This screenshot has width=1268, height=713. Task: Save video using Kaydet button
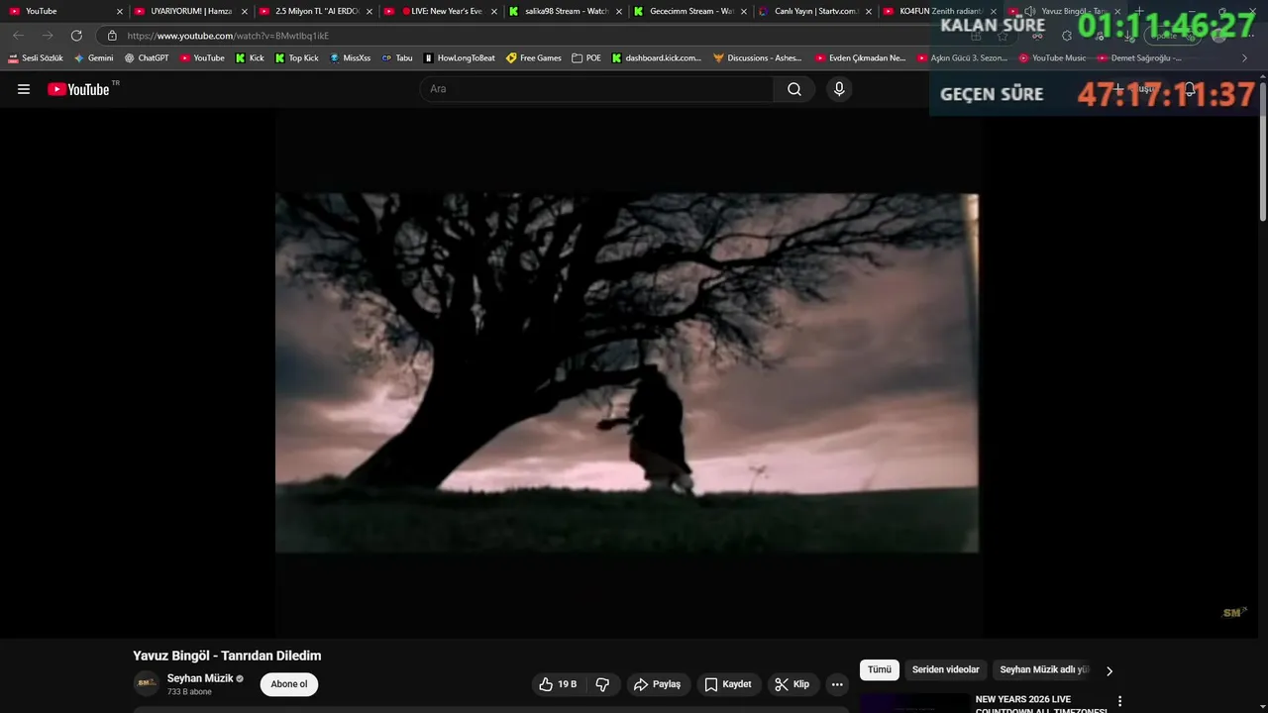pos(728,684)
